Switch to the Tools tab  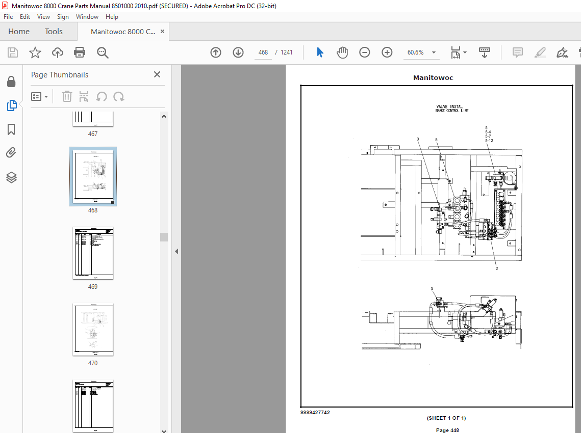(54, 32)
